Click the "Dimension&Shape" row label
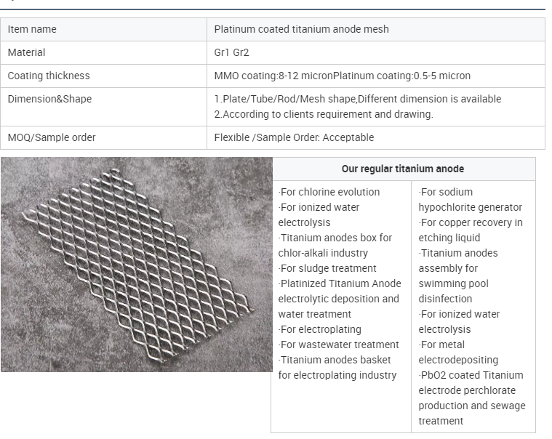 click(x=49, y=99)
